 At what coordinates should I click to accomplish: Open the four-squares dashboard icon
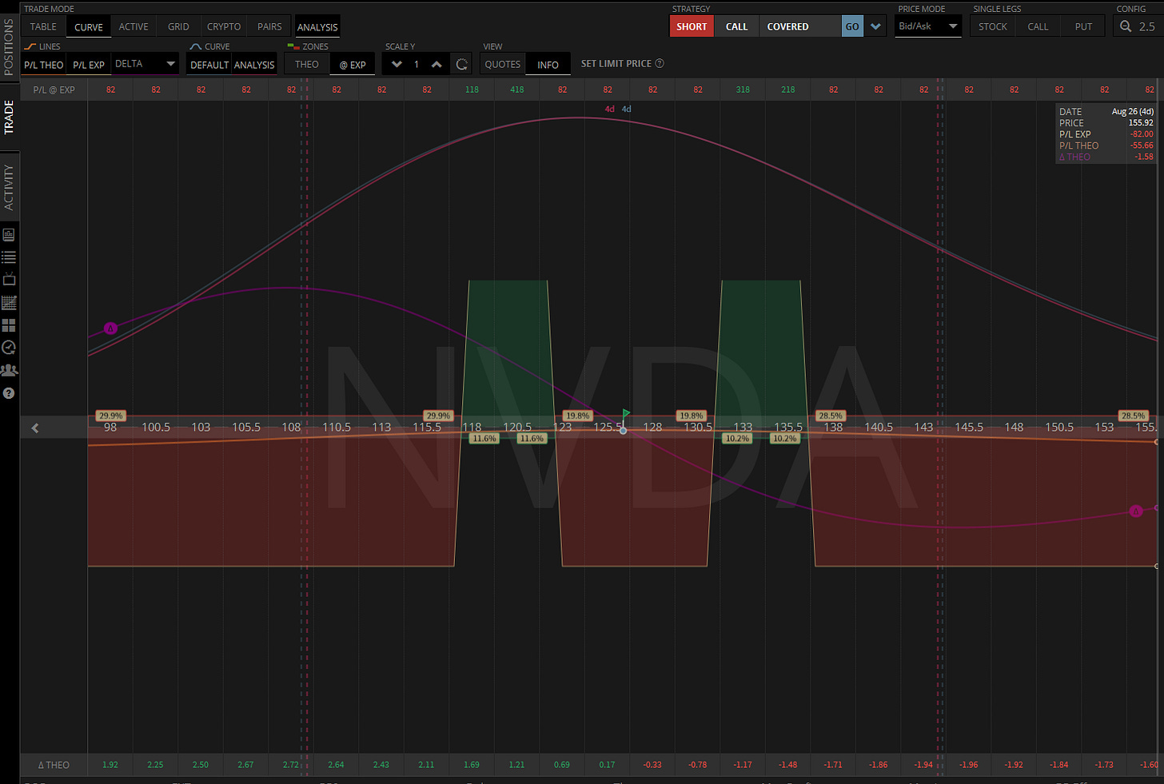tap(9, 325)
